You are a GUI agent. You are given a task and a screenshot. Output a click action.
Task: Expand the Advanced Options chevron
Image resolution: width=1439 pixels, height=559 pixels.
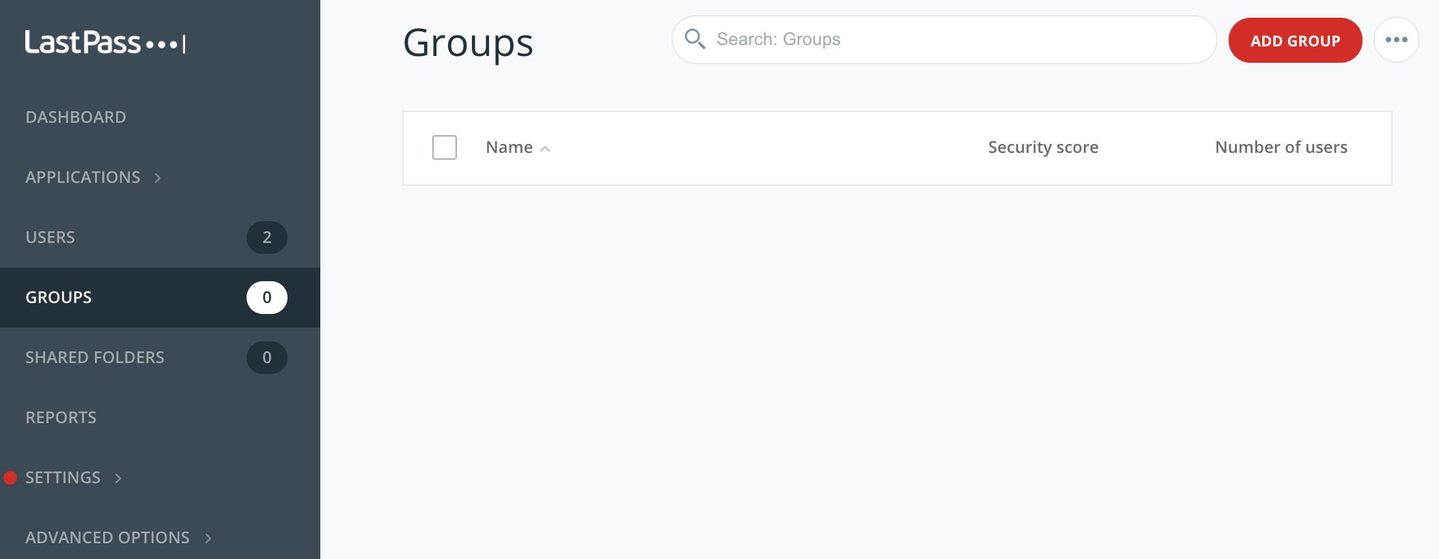pyautogui.click(x=208, y=539)
